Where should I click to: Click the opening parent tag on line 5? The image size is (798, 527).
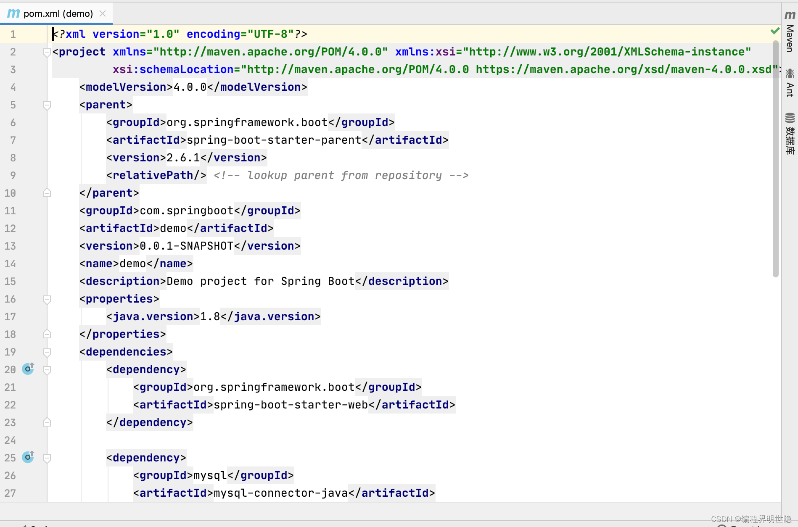106,105
